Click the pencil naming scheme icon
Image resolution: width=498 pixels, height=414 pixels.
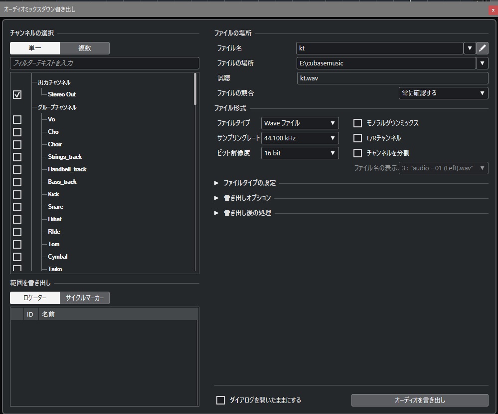482,48
